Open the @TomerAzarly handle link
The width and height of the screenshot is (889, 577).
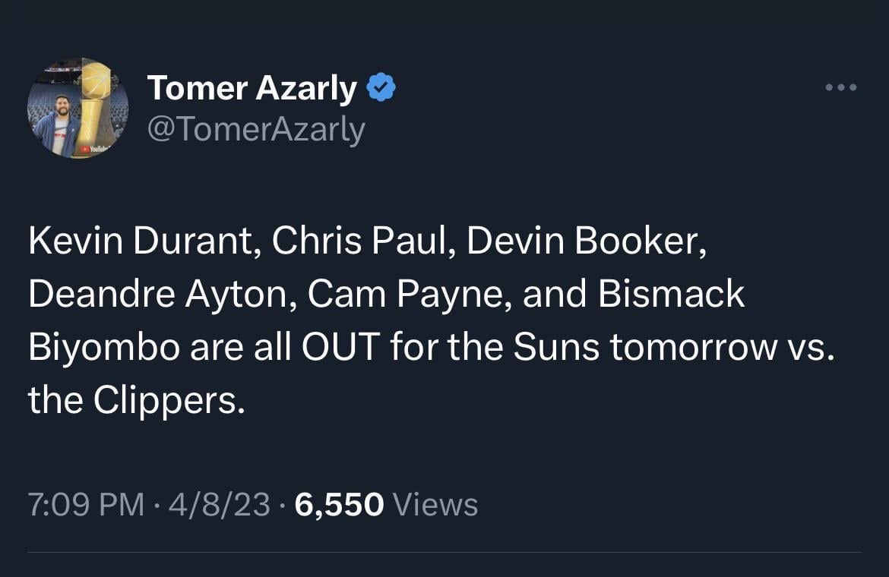coord(256,130)
